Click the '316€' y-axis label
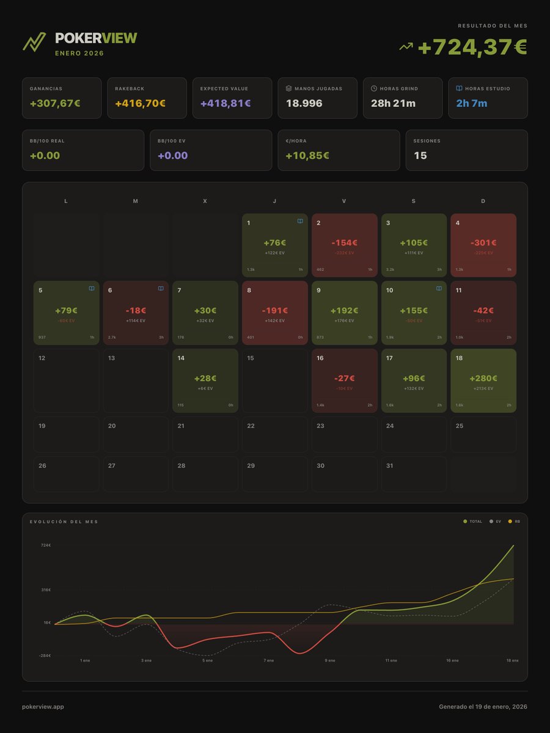Screen dimensions: 550x733 [46, 590]
